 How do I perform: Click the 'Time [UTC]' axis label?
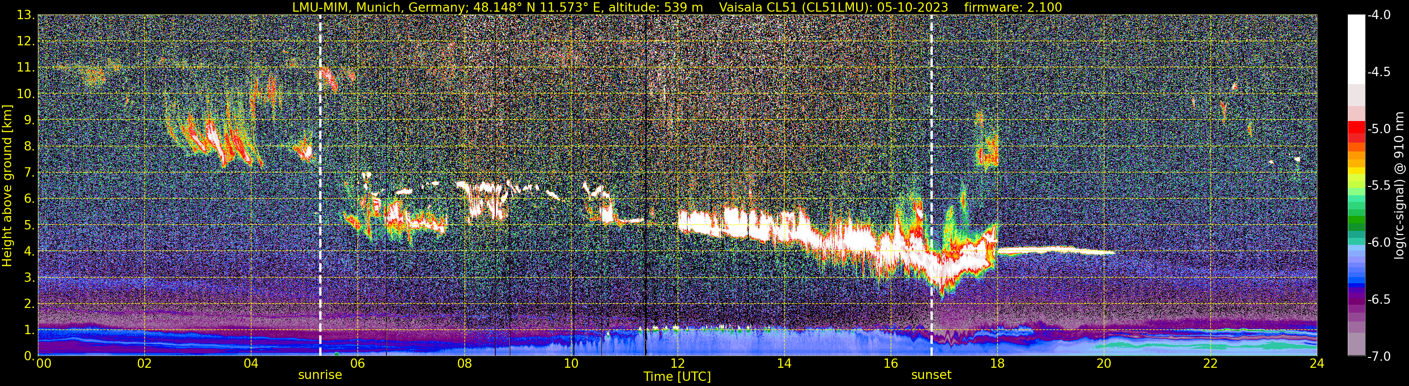click(x=677, y=377)
